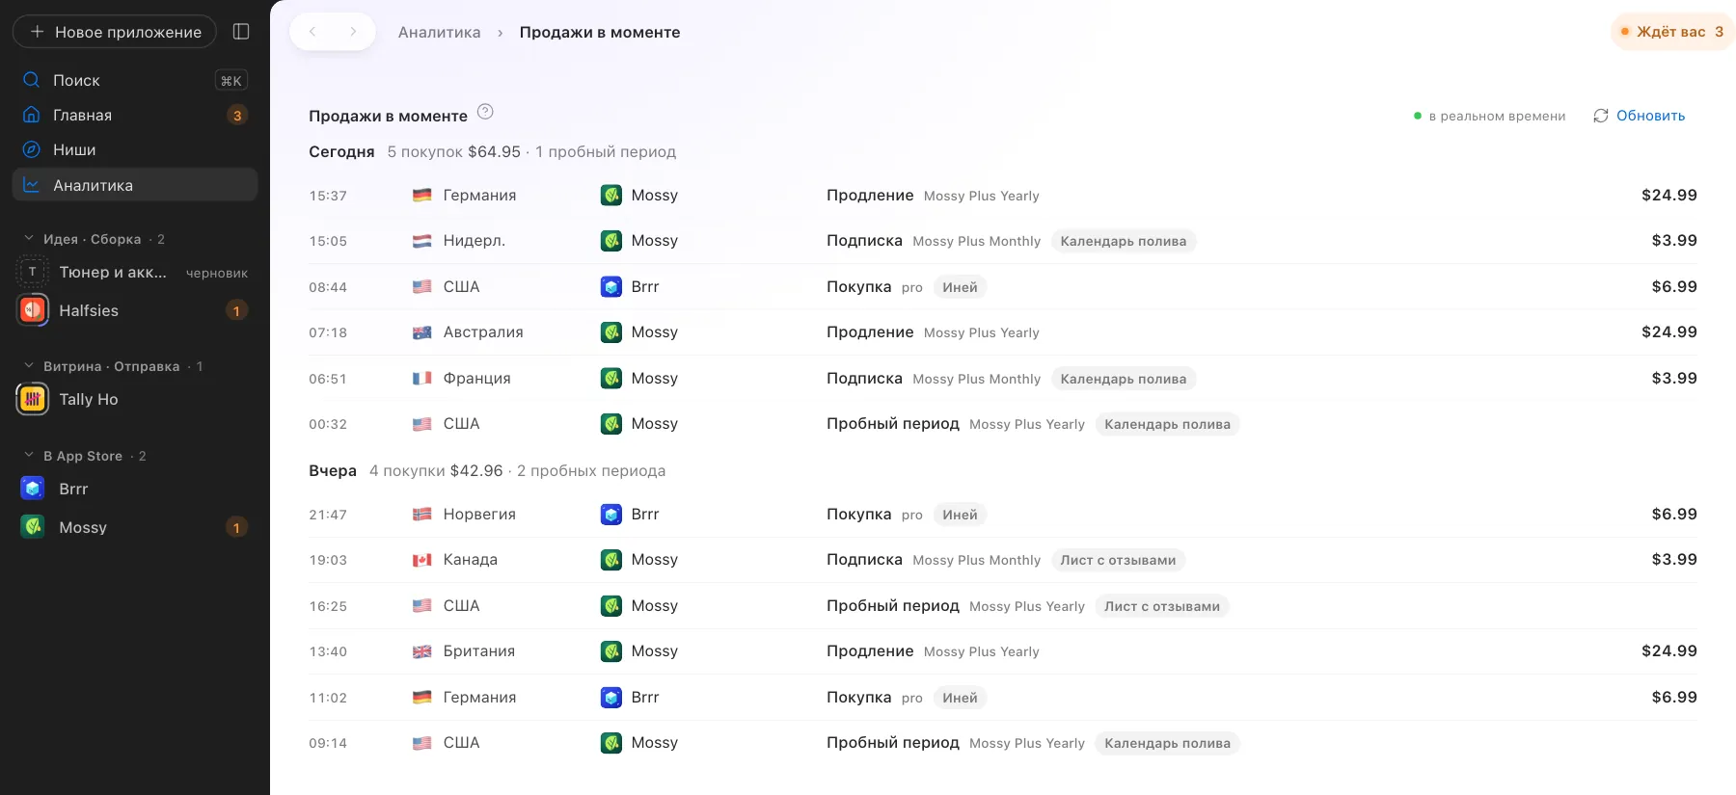The image size is (1736, 795).
Task: Open the Tally Ho app icon
Action: 33,399
